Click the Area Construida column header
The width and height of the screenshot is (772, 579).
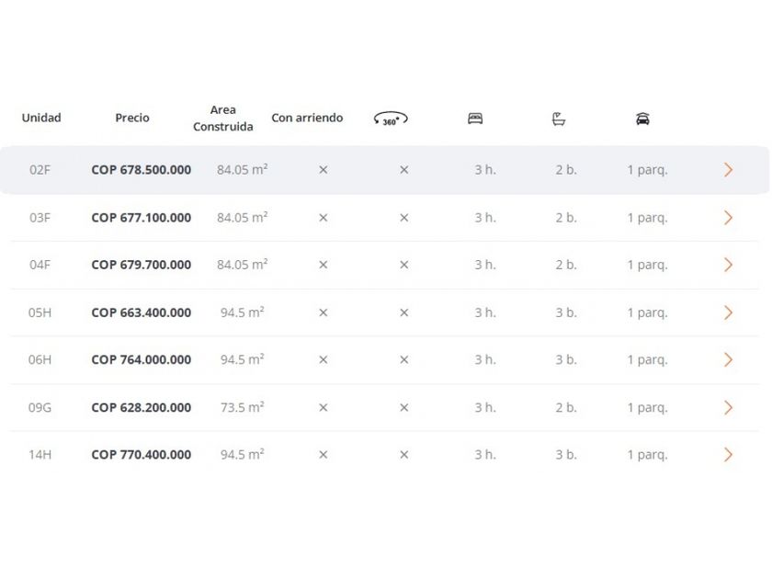(223, 119)
